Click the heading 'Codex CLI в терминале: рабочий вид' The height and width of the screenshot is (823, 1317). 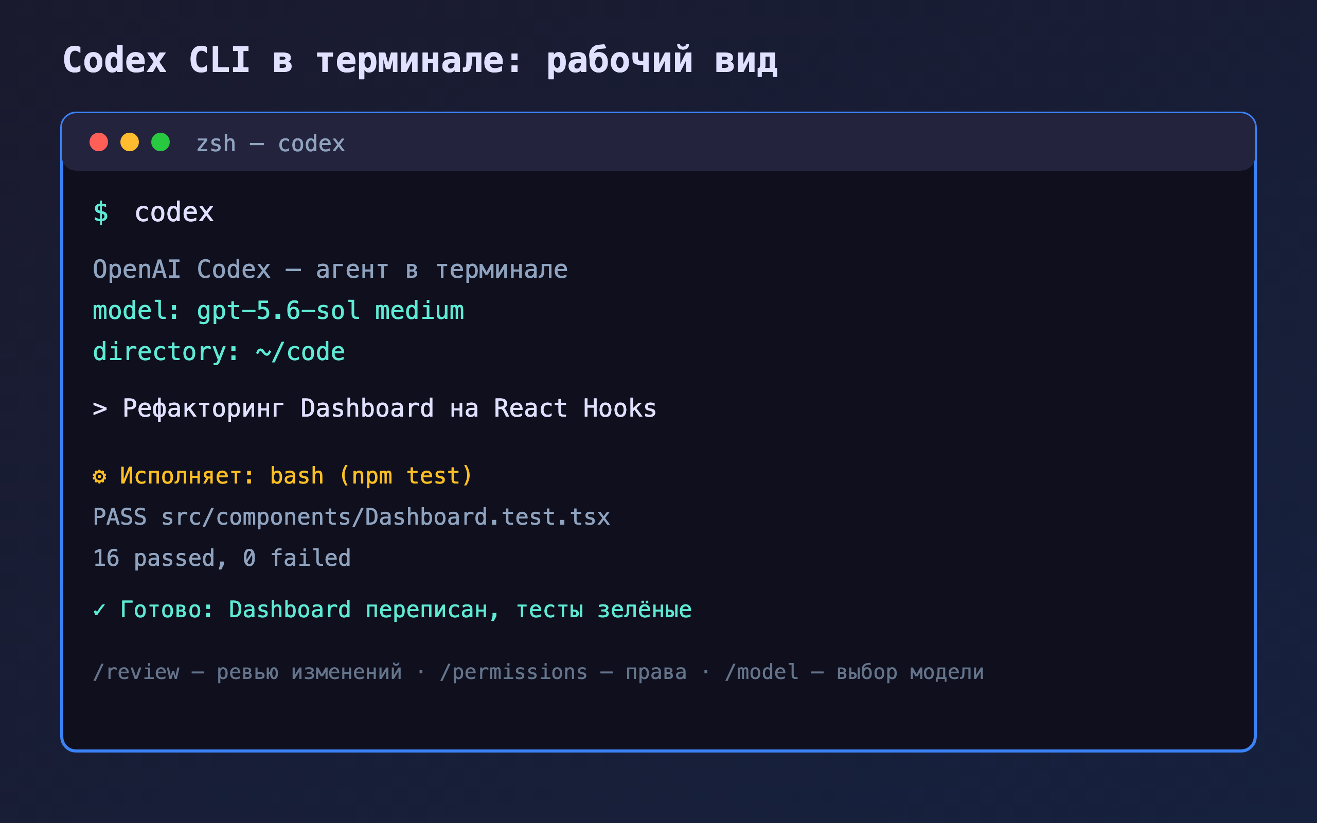pos(420,61)
